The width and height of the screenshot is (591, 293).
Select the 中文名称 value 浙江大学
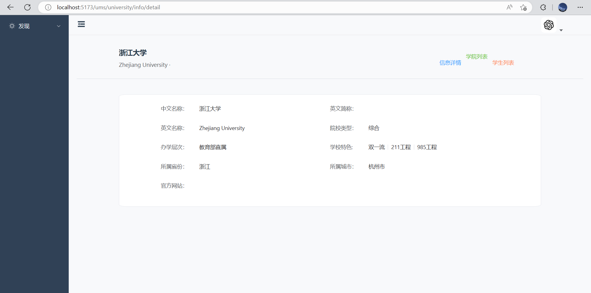pos(210,109)
